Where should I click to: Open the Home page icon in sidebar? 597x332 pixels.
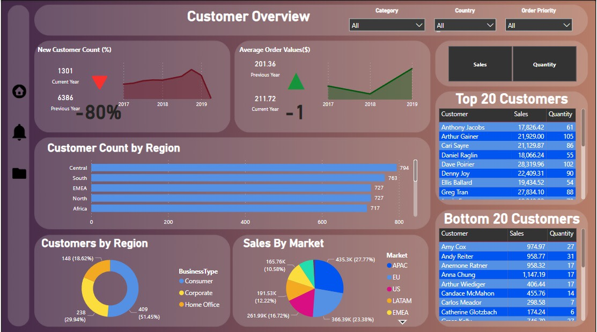coord(19,91)
